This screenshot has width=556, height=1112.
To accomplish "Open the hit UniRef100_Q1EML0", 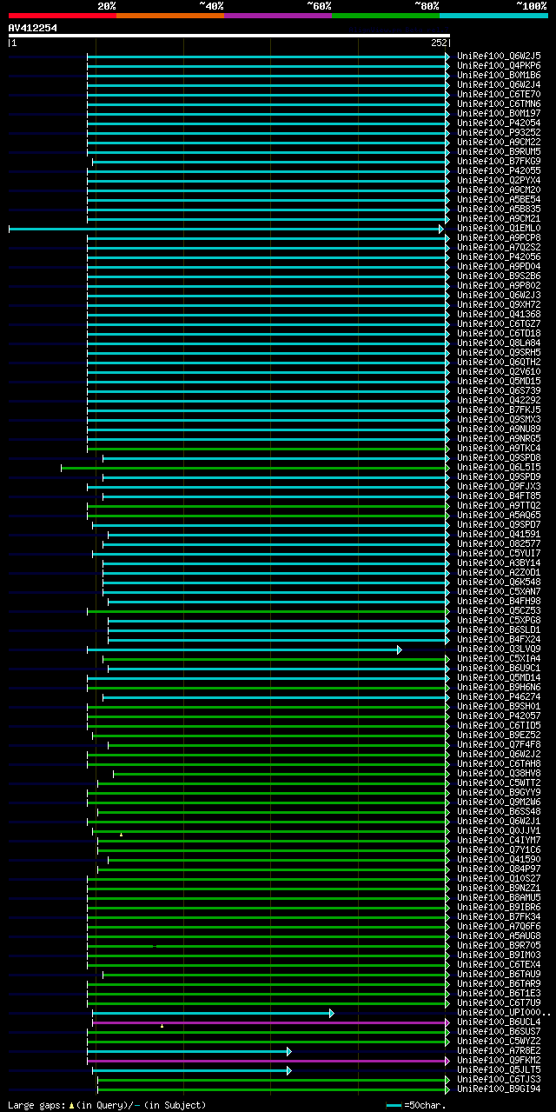I will point(499,228).
